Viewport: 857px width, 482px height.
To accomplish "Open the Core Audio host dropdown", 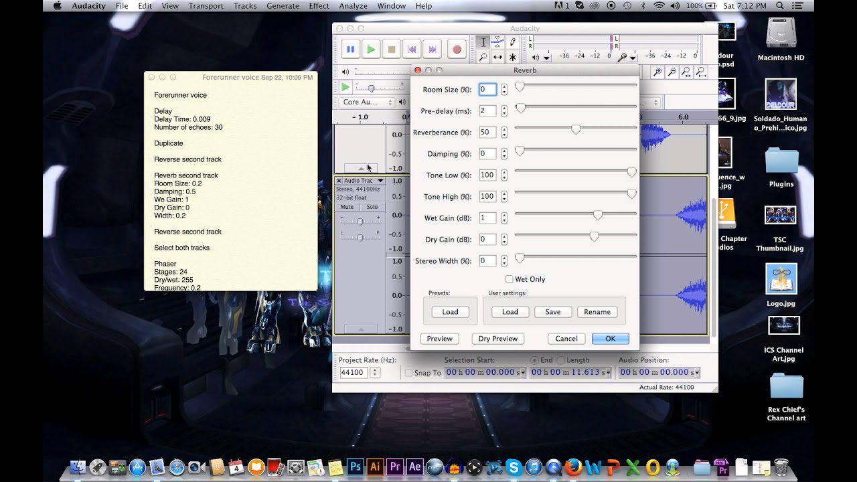I will coord(368,102).
